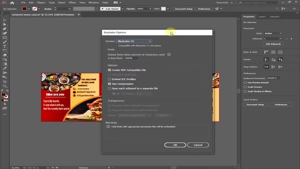300x169 pixels.
Task: Close the restaurant menu card document tab
Action: click(79, 15)
